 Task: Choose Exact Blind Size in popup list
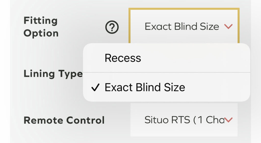(145, 87)
